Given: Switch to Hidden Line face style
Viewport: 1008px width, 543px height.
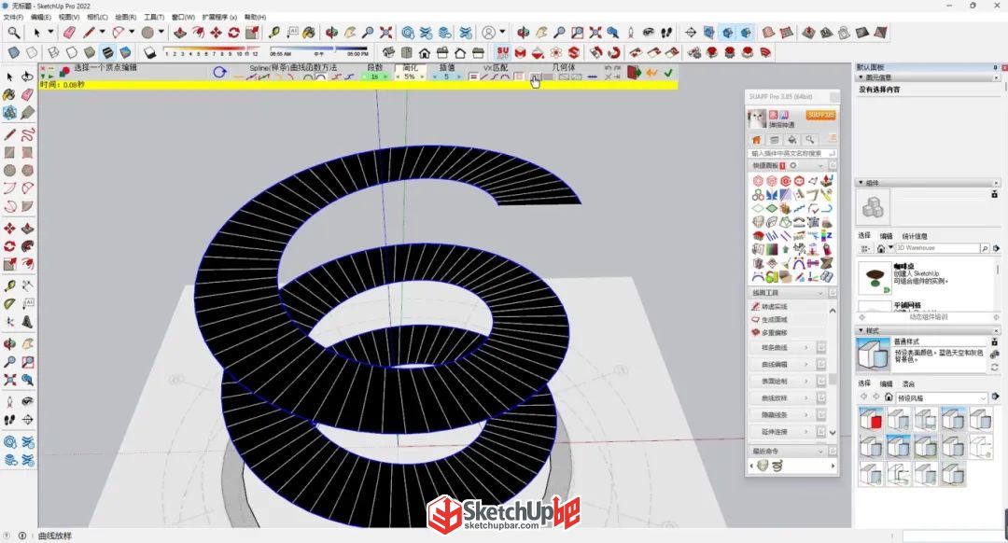Looking at the screenshot, I should (71, 52).
